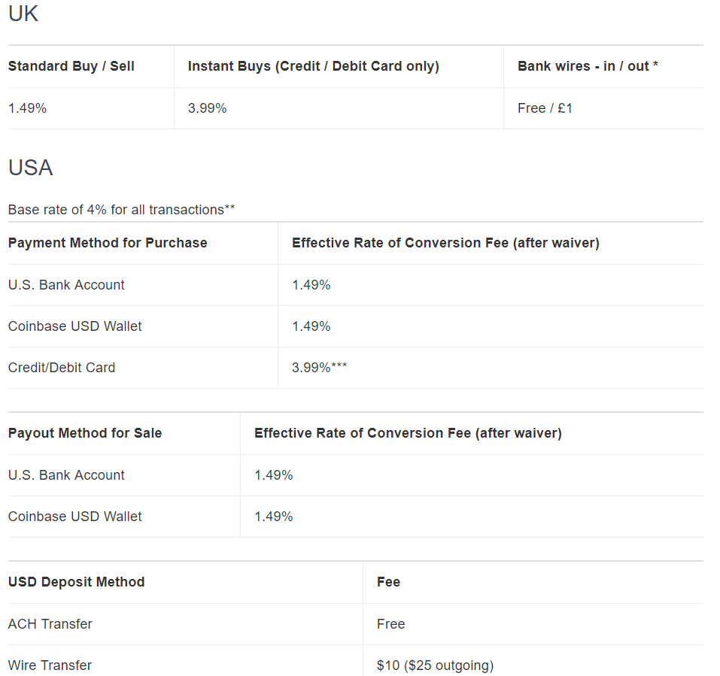This screenshot has height=676, width=720.
Task: Select the $10 ($25 outgoing) fee cell
Action: (435, 665)
